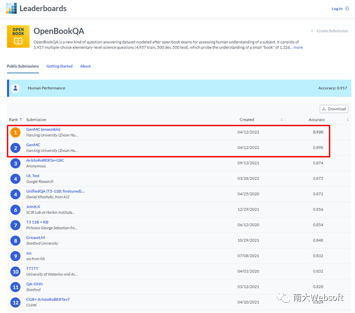This screenshot has height=313, width=355.
Task: Click the 10/29/2021 created date
Action: point(248,240)
